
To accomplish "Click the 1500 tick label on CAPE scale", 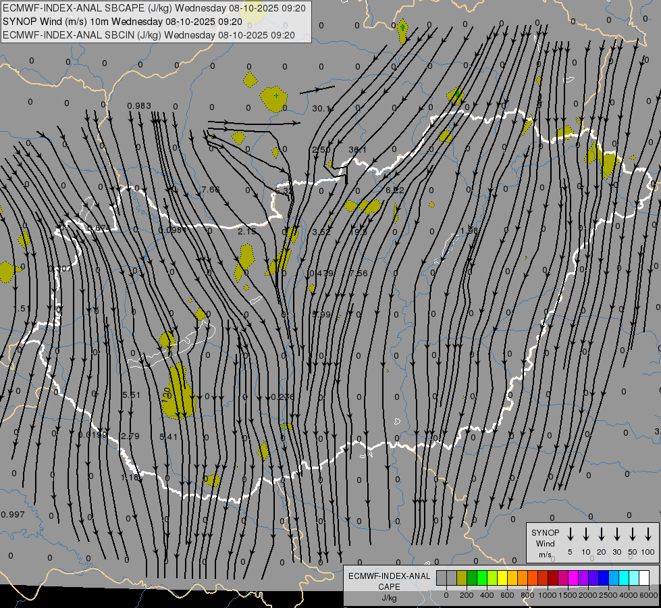I will point(568,595).
